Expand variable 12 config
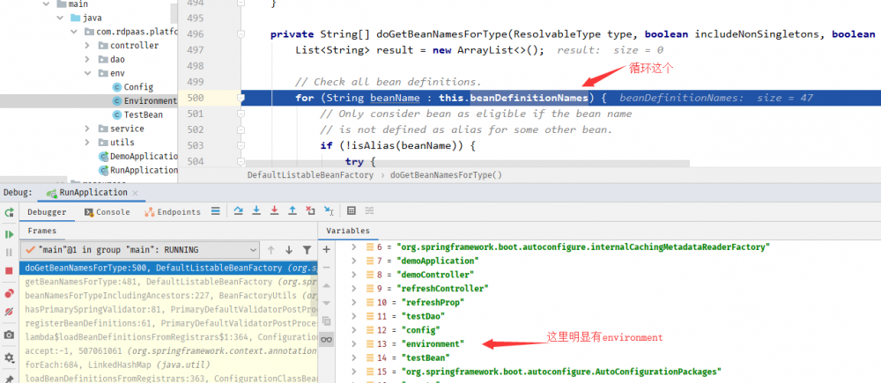 [x=353, y=329]
